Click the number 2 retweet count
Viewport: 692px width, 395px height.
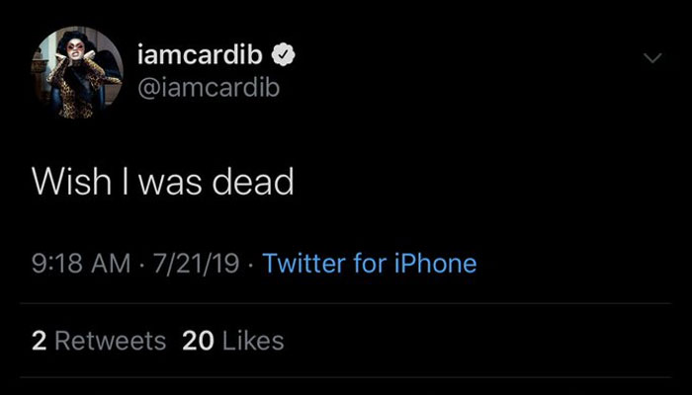coord(40,341)
